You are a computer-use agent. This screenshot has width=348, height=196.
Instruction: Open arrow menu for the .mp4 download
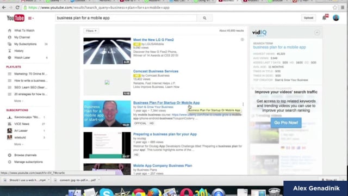(x=48, y=180)
